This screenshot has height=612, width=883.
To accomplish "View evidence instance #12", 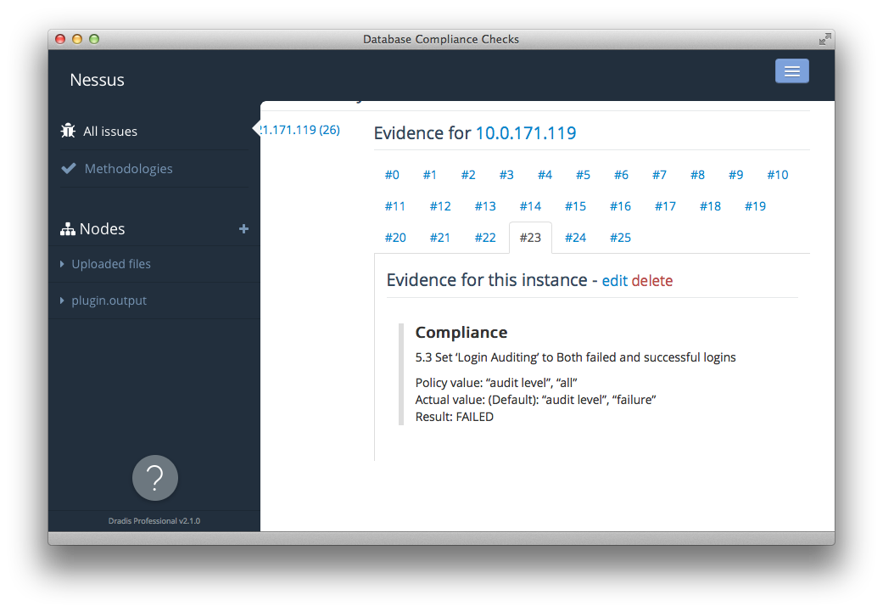I will pos(440,205).
